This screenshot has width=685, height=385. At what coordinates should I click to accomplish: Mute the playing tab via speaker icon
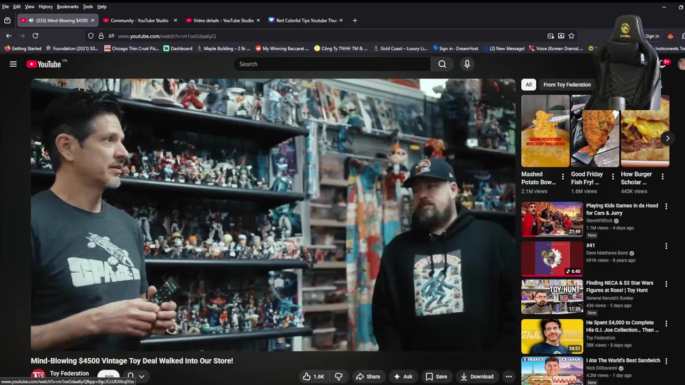[31, 20]
